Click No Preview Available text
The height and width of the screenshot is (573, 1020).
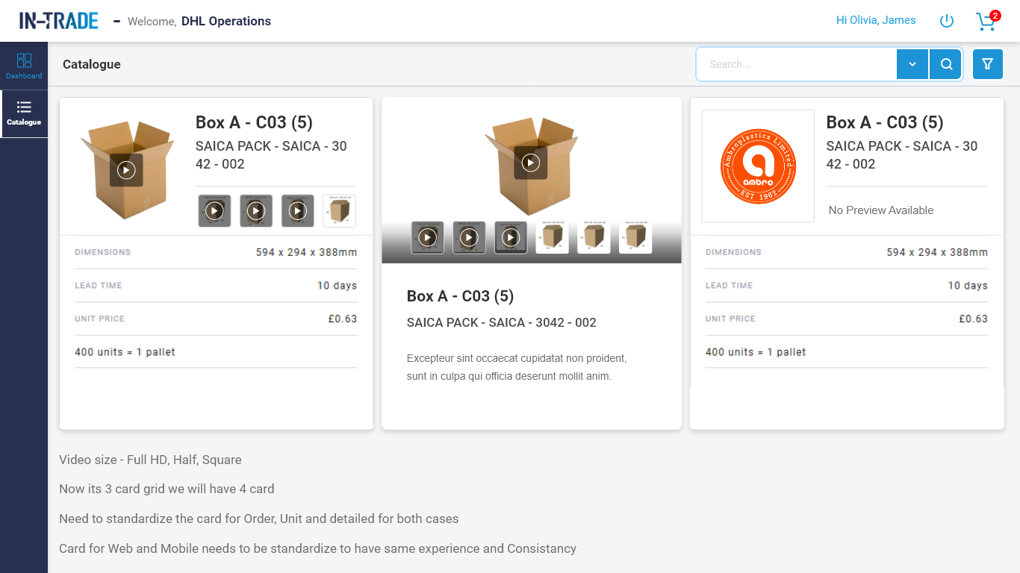click(881, 210)
